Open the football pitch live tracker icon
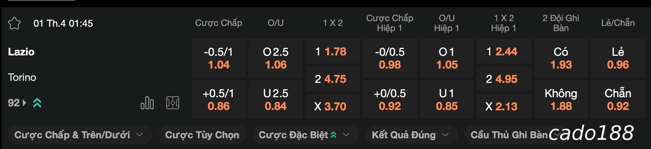Image resolution: width=651 pixels, height=149 pixels. [x=173, y=103]
